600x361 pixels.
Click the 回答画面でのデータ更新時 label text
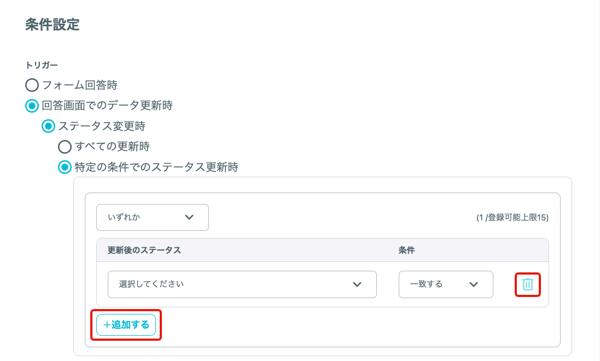coord(107,106)
